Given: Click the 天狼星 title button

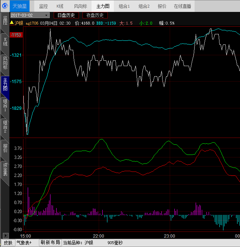Looking at the screenshot, I should (19, 6).
